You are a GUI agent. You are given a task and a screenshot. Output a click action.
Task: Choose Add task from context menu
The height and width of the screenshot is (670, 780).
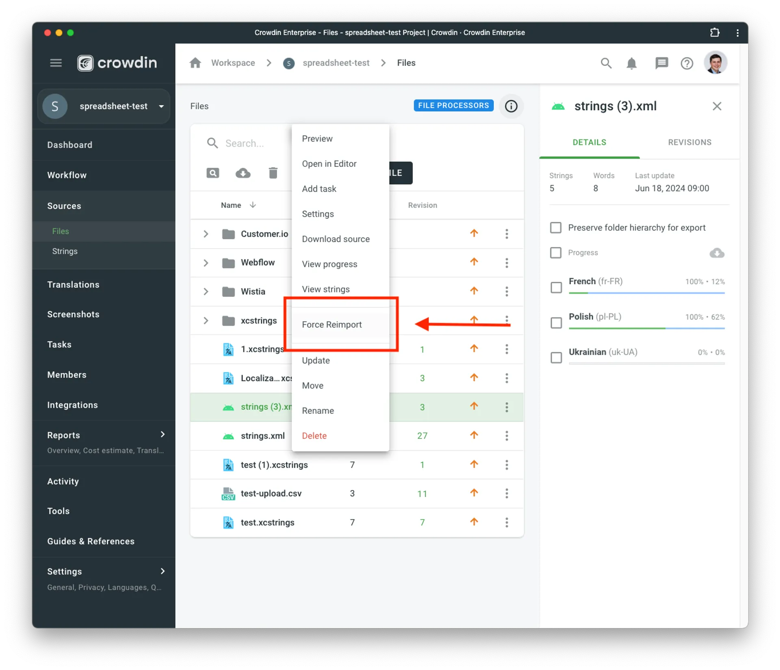(x=319, y=189)
